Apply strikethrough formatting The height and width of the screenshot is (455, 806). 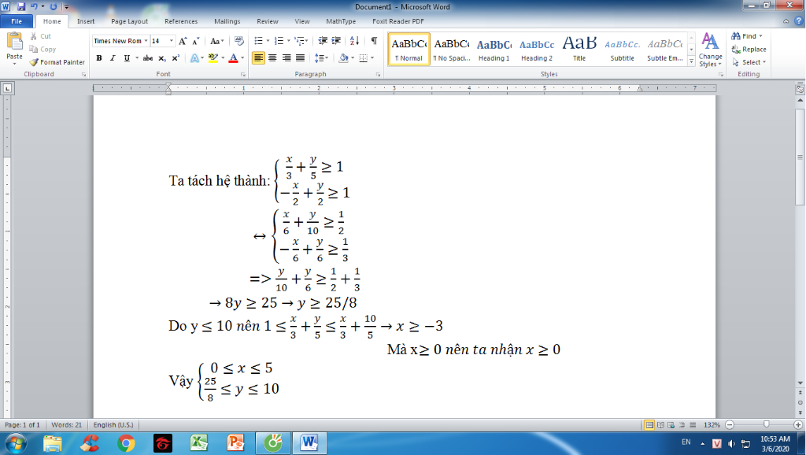(147, 58)
